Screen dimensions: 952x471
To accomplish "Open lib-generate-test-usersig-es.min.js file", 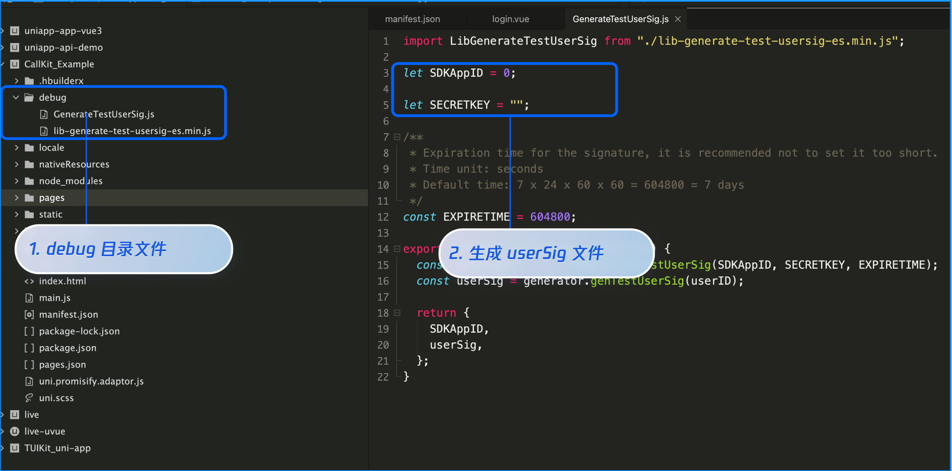I will pyautogui.click(x=132, y=131).
